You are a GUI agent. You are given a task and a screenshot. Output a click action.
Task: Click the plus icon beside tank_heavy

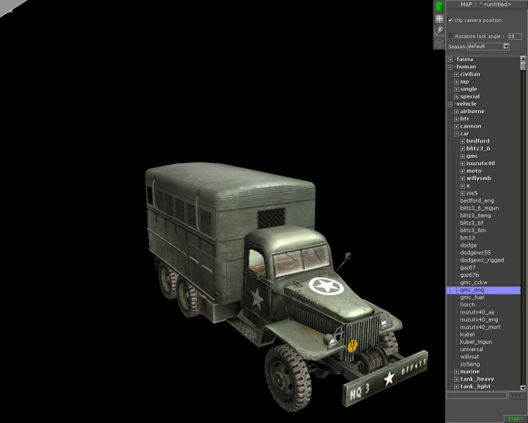point(456,379)
